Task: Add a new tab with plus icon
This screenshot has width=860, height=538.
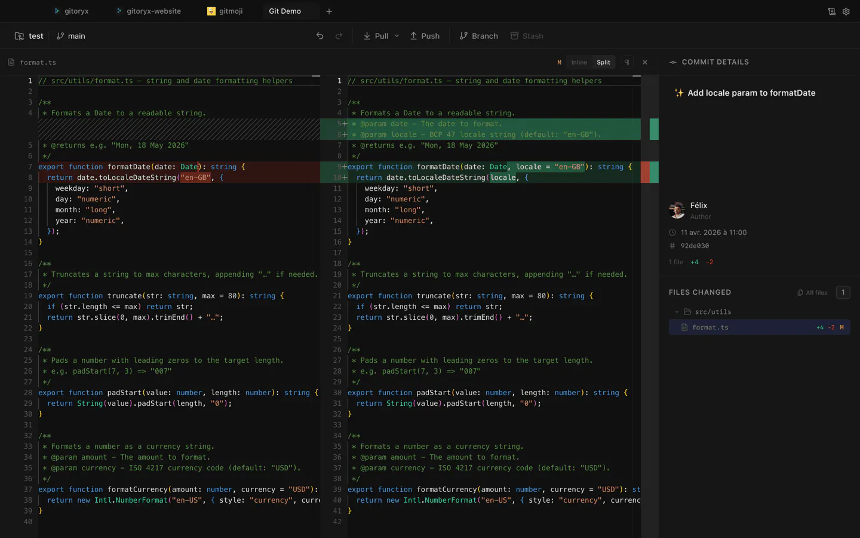Action: point(329,11)
